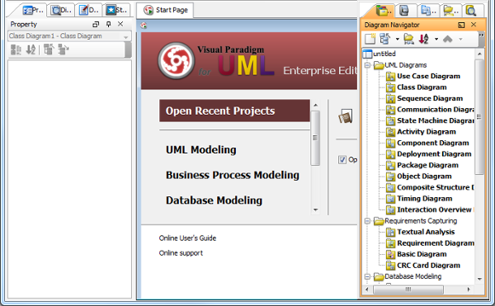Click the Basic Diagram node icon
Viewport: 495px width, 306px height.
391,254
